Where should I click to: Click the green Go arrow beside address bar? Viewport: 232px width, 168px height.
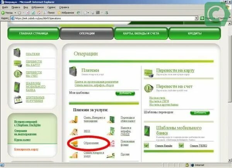click(202, 18)
